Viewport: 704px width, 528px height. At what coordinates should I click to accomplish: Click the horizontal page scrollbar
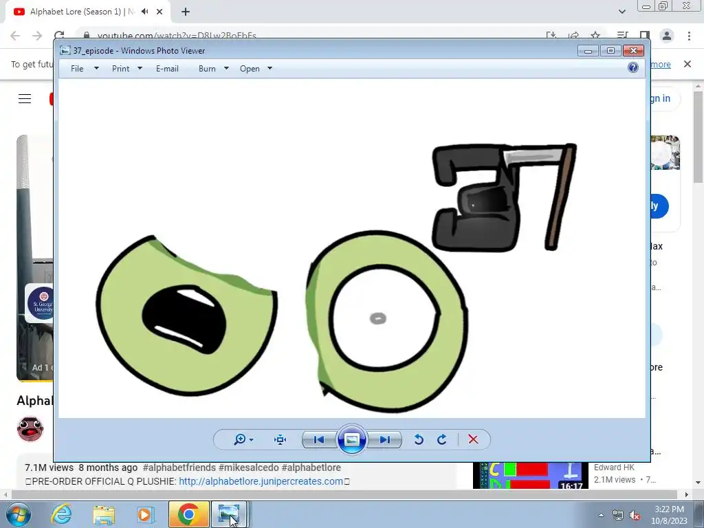344,495
